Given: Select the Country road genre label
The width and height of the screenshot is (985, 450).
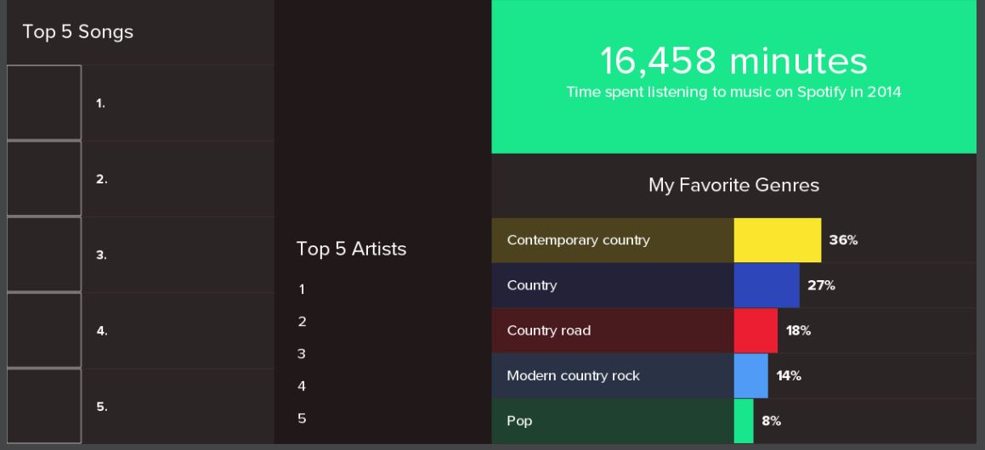Looking at the screenshot, I should pyautogui.click(x=548, y=330).
